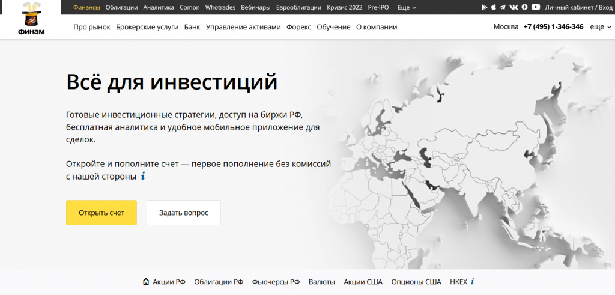The width and height of the screenshot is (615, 295).
Task: Click the info icon next to HKEX
Action: point(473,282)
